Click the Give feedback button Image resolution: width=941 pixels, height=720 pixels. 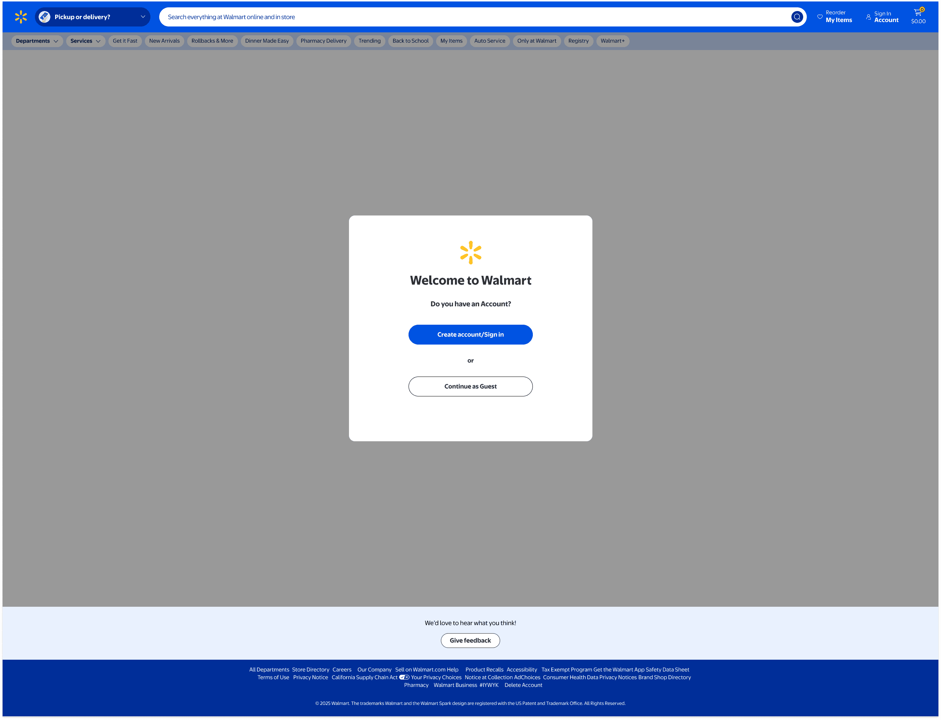click(470, 640)
